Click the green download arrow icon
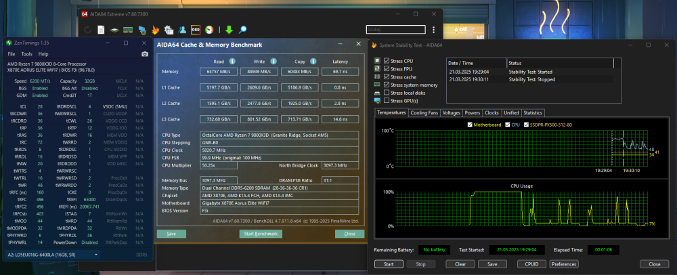This screenshot has height=275, width=677. point(229,29)
